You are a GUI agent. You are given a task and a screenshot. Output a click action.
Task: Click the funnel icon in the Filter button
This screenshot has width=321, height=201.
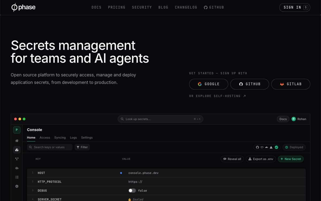coord(78,147)
